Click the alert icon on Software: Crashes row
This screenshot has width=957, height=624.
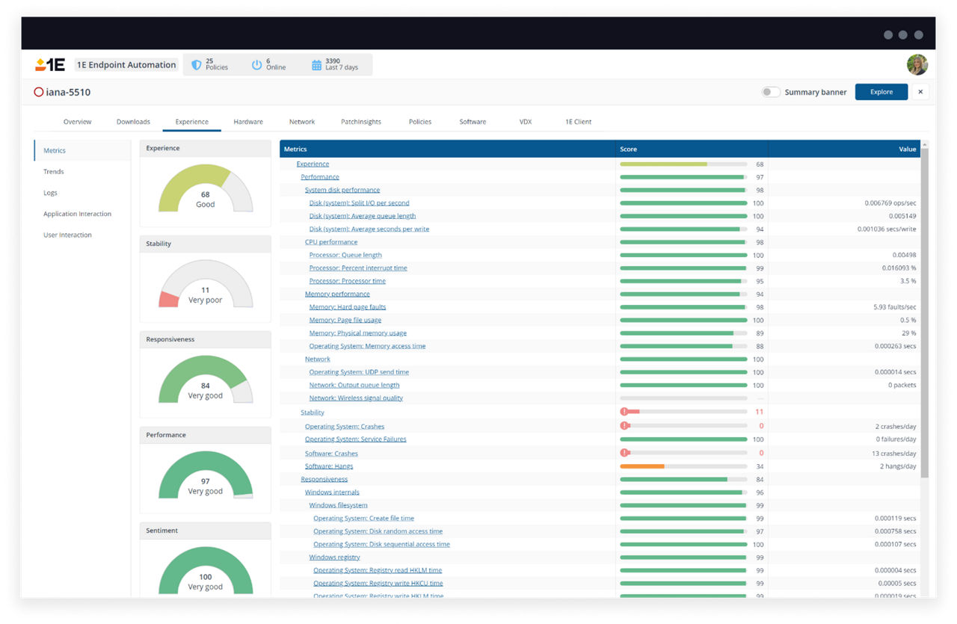click(x=624, y=453)
